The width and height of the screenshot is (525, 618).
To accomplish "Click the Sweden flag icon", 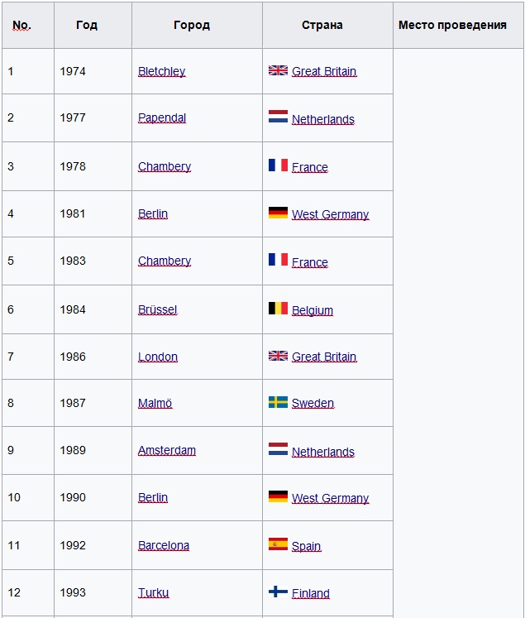I will [x=278, y=402].
